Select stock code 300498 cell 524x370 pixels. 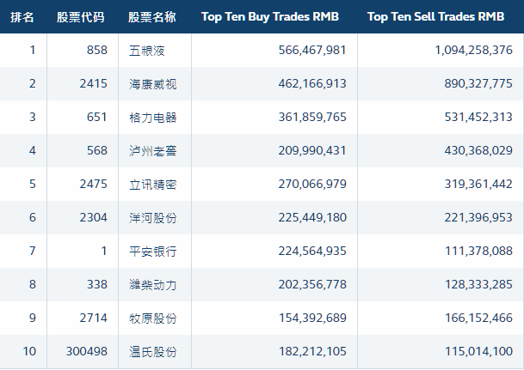tap(87, 351)
